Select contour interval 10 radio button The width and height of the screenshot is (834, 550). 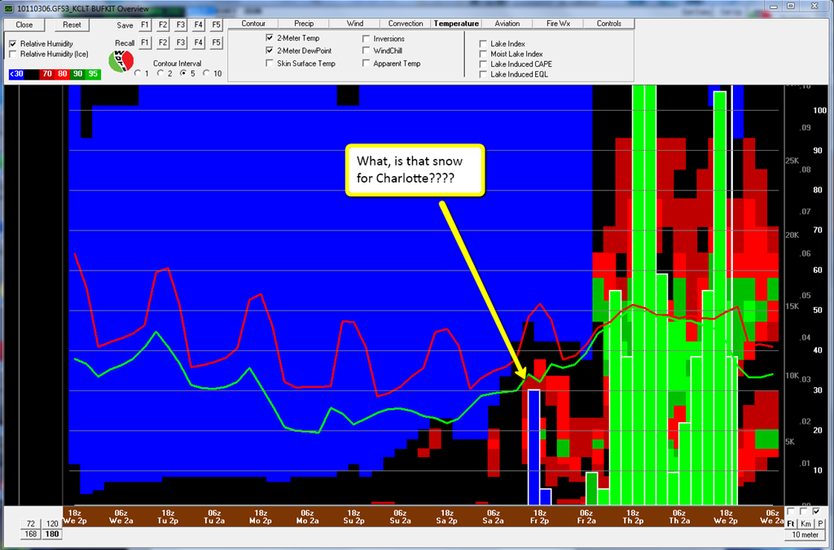[206, 73]
